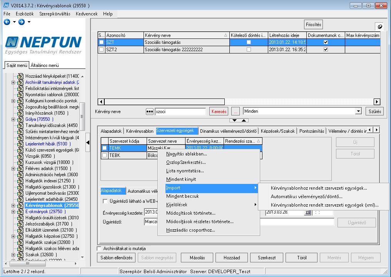The height and width of the screenshot is (277, 391).
Task: Click the Tanulmányi időszakok tree icon
Action: pyautogui.click(x=20, y=125)
